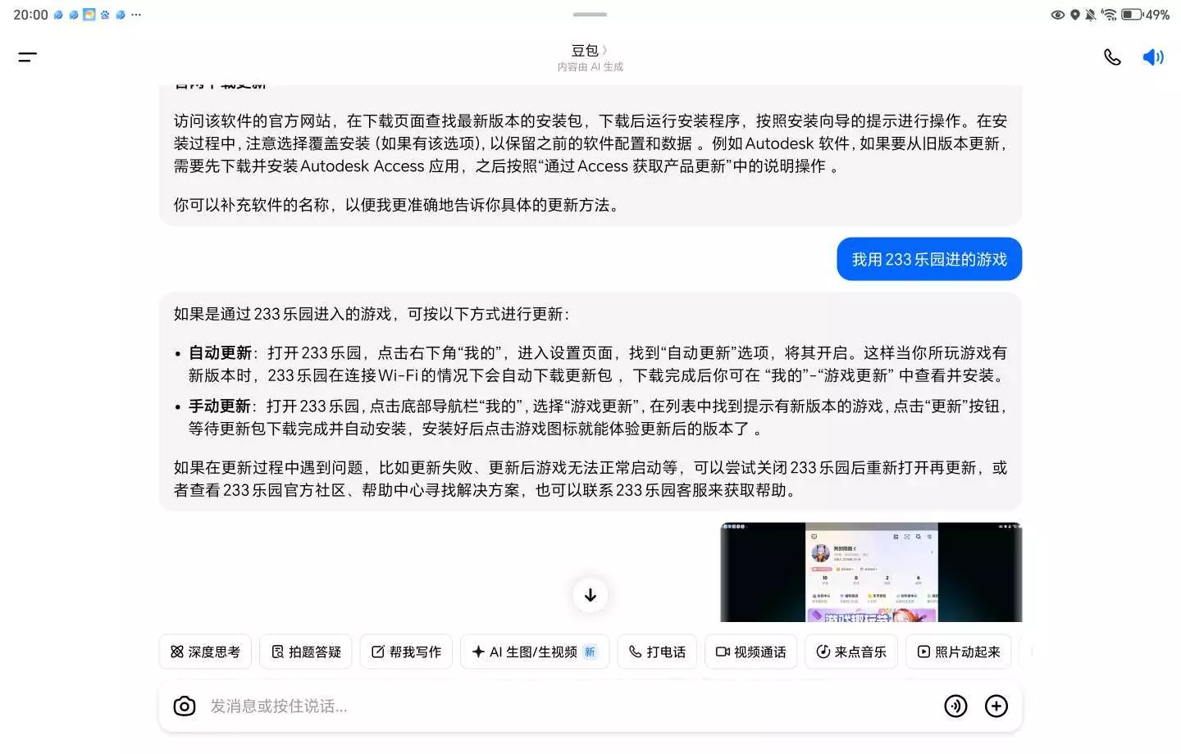1181x754 pixels.
Task: Open the screenshot image thumbnail in chat
Action: point(871,572)
